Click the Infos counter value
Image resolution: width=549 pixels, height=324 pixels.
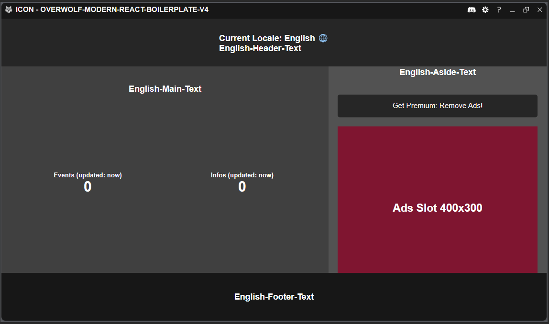[242, 186]
